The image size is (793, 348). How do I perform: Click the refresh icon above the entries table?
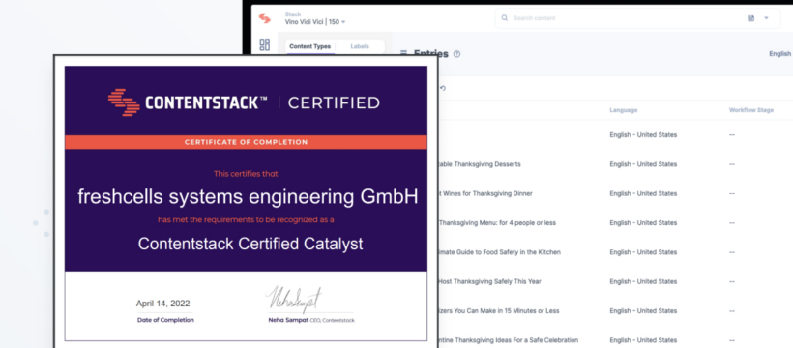click(x=443, y=88)
